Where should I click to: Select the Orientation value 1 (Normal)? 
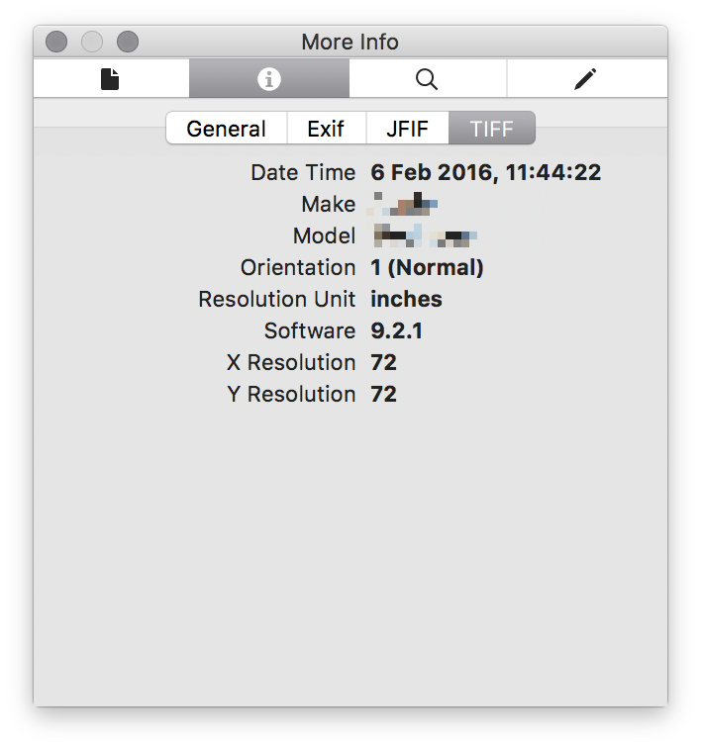point(427,267)
